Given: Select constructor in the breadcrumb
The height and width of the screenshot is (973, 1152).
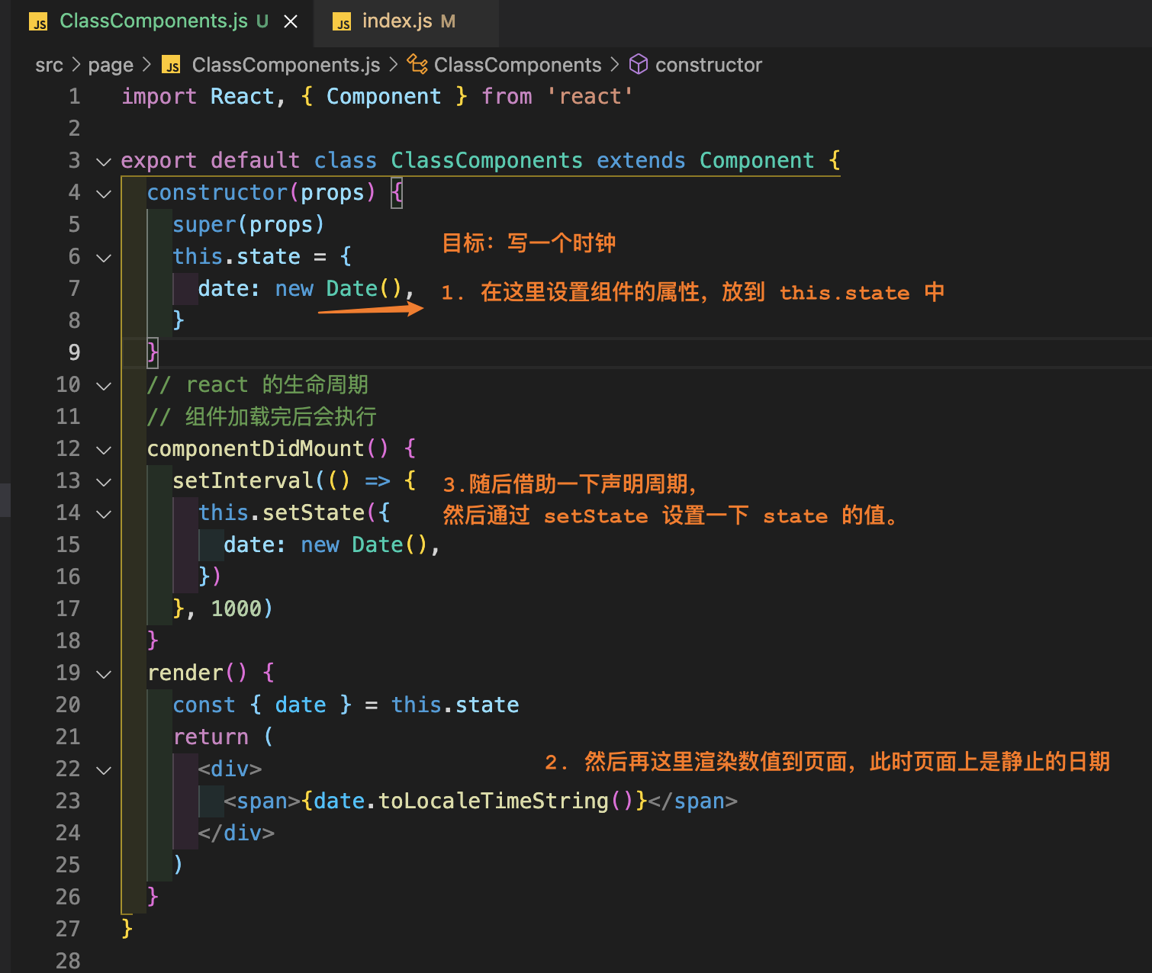Looking at the screenshot, I should click(x=708, y=65).
